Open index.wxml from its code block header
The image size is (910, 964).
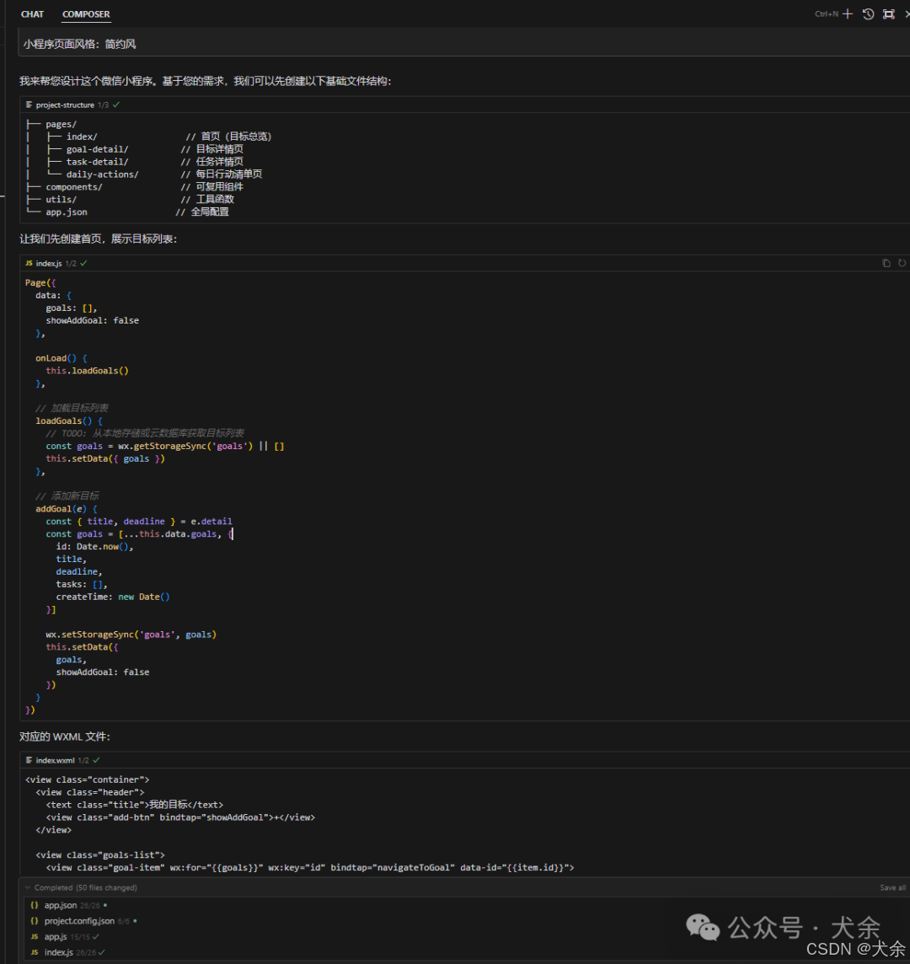point(55,761)
